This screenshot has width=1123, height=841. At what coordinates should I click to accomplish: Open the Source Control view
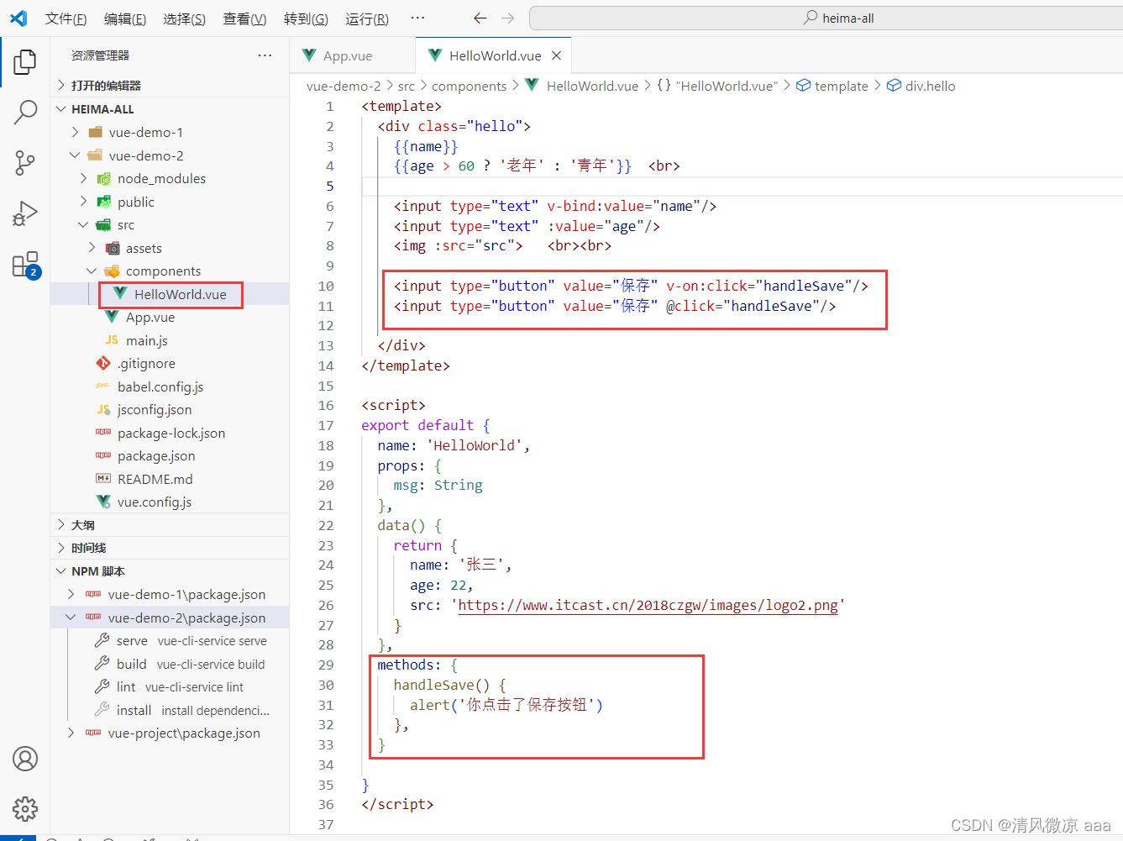pos(25,163)
